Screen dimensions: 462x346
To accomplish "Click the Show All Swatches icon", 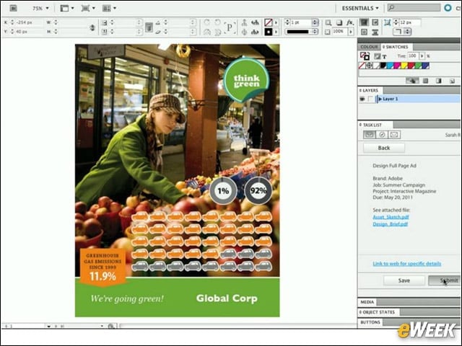I will tap(412, 81).
